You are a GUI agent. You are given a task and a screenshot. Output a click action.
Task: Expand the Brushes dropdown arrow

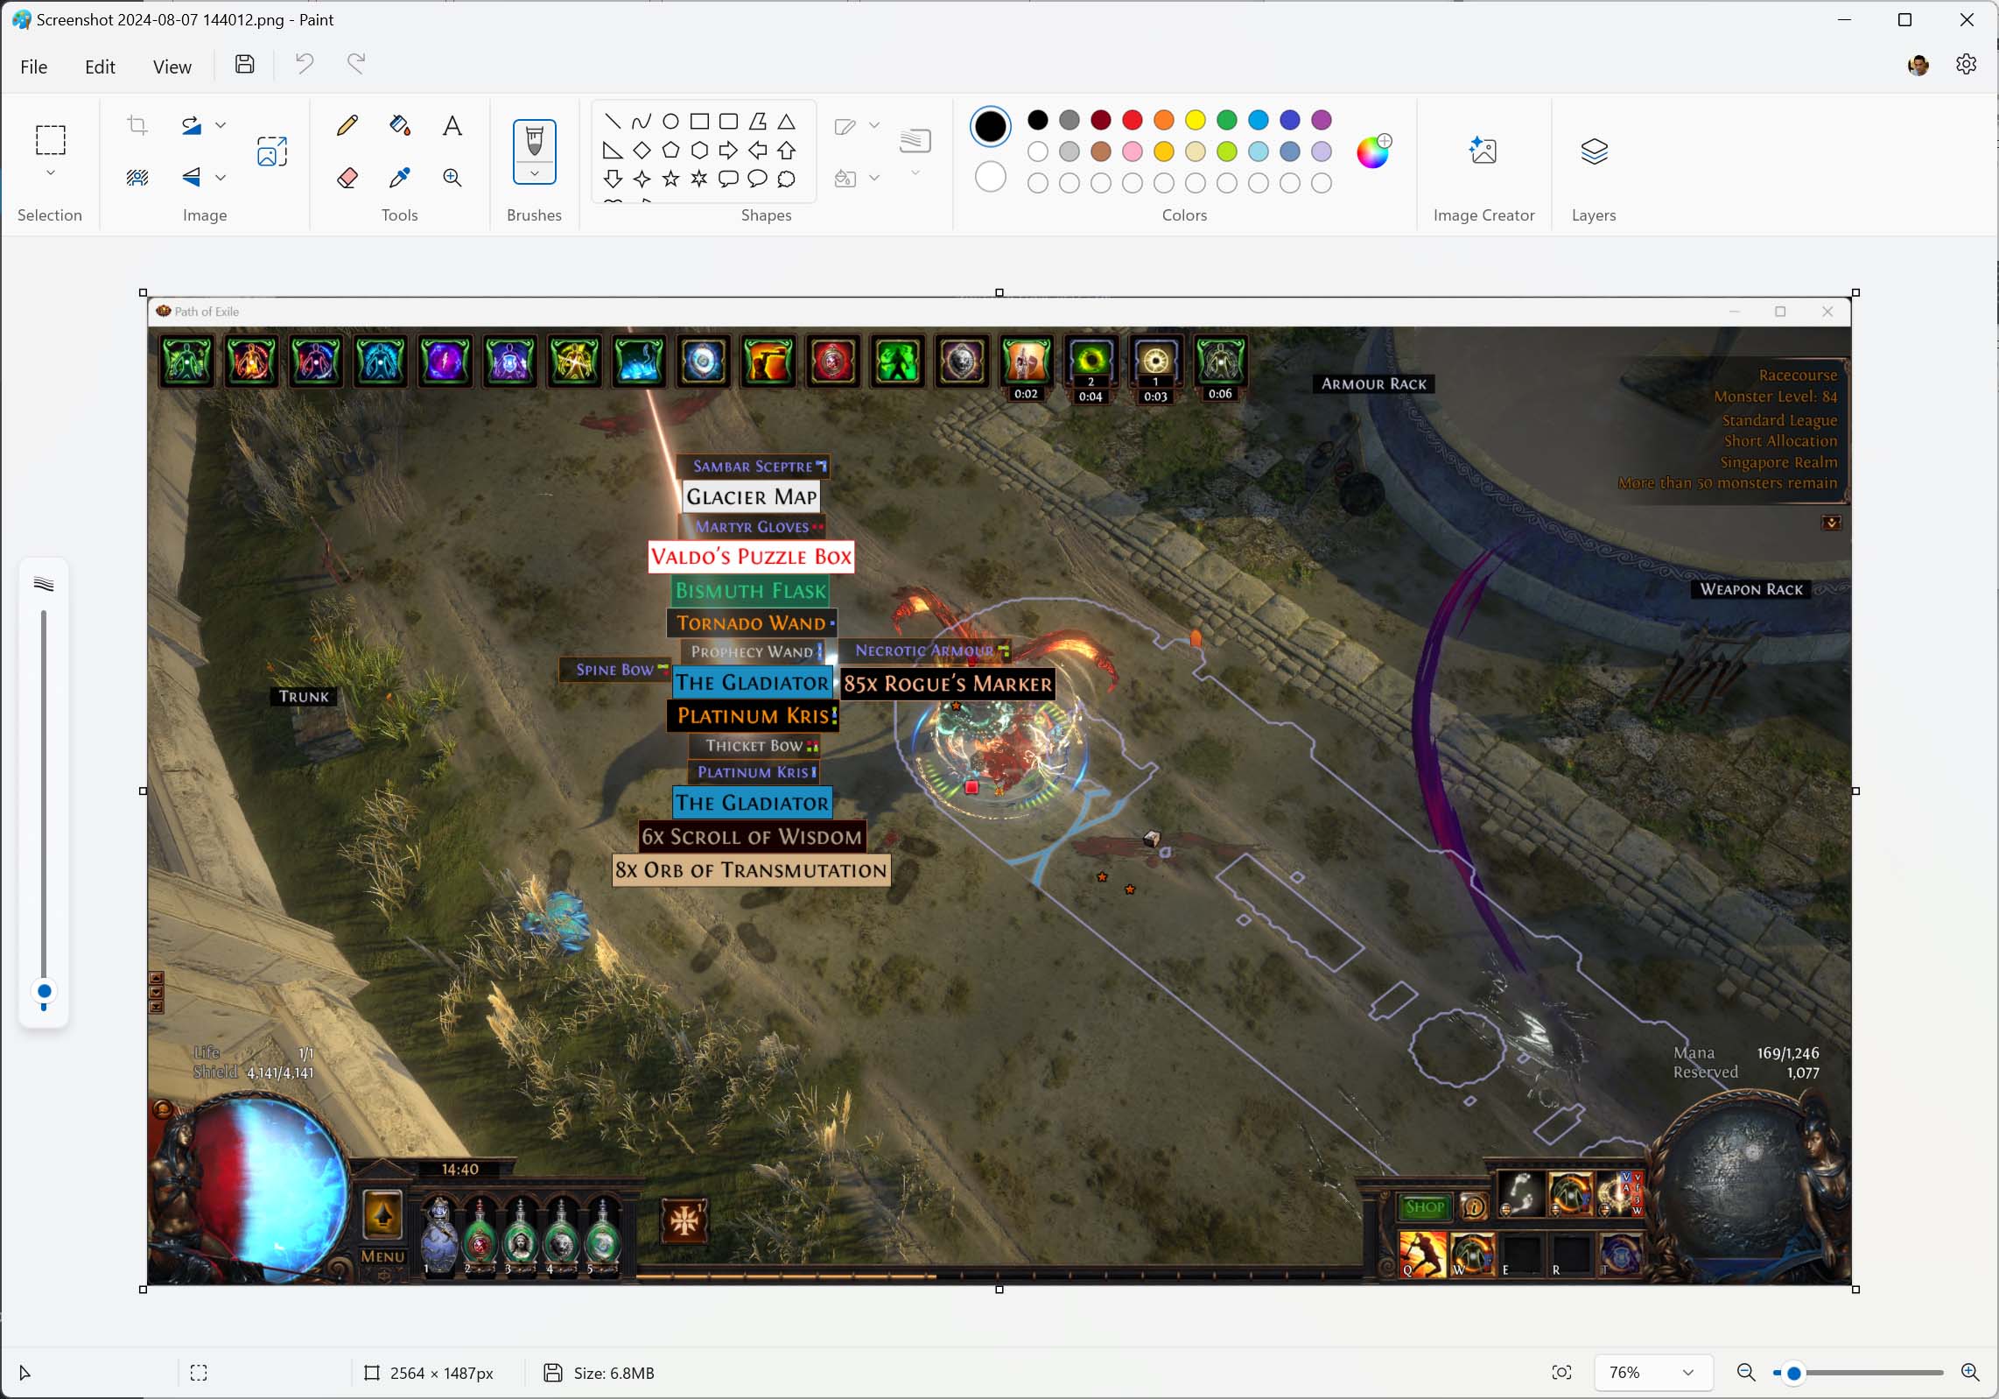pyautogui.click(x=534, y=174)
